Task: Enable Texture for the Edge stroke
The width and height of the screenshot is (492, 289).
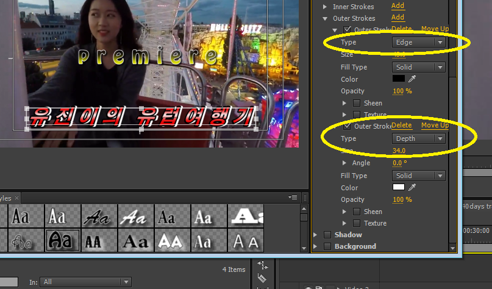Action: click(x=357, y=115)
